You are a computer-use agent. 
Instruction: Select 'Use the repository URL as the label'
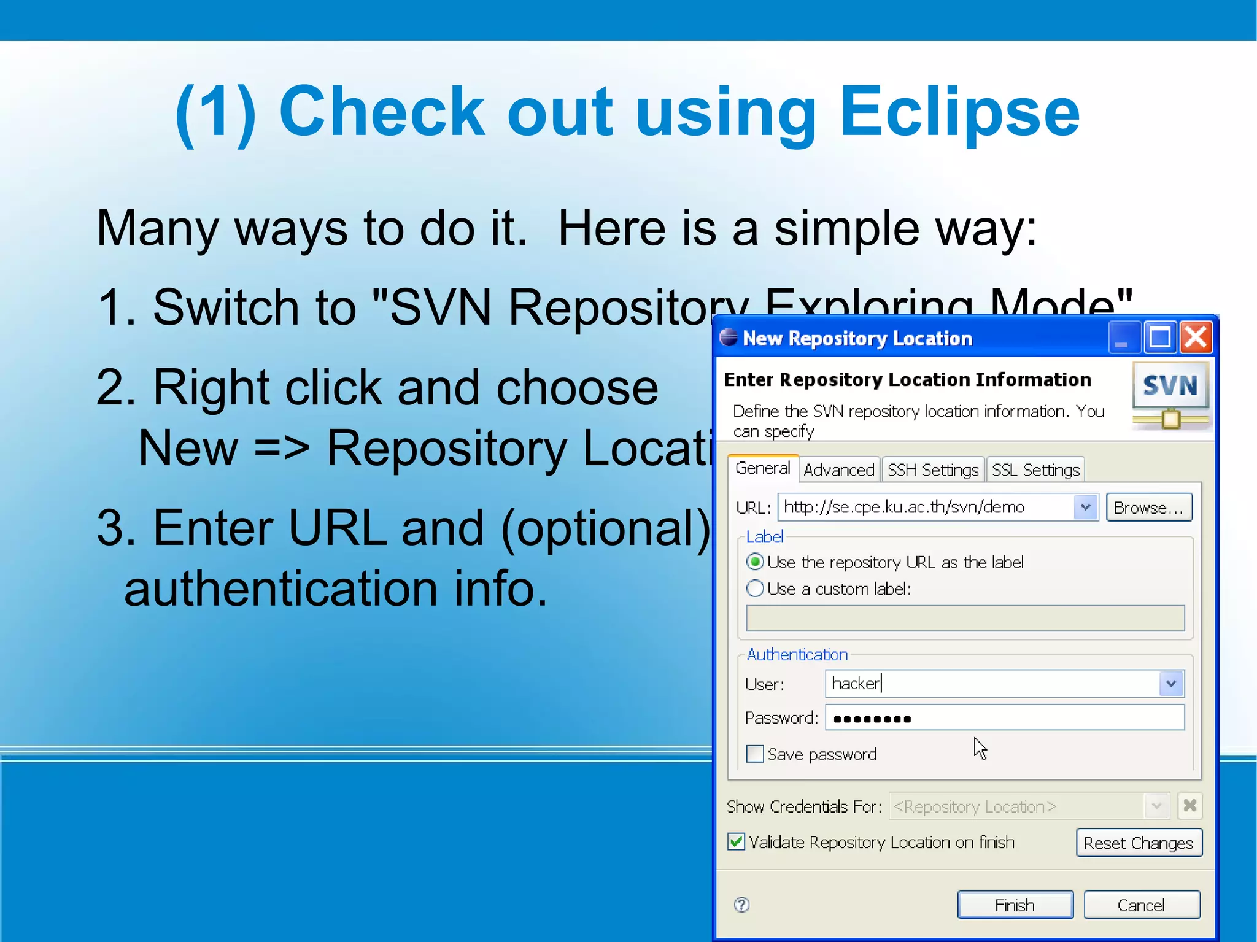(x=756, y=562)
